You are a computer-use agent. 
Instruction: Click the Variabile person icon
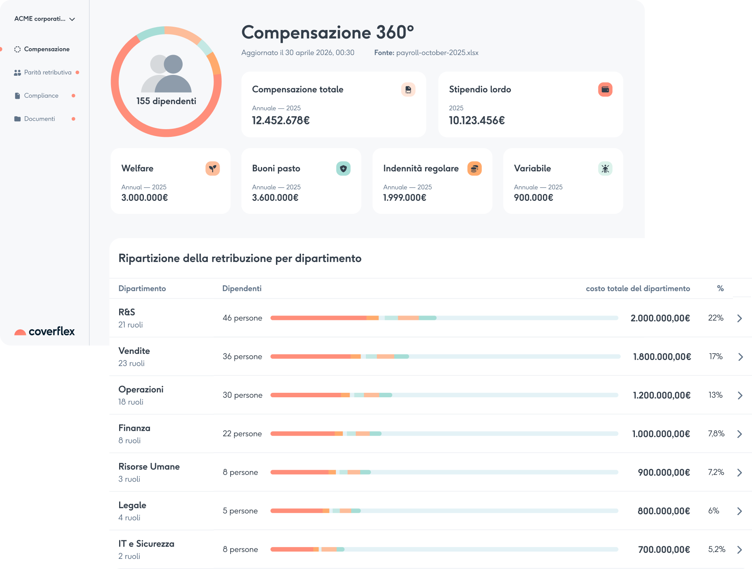click(605, 168)
